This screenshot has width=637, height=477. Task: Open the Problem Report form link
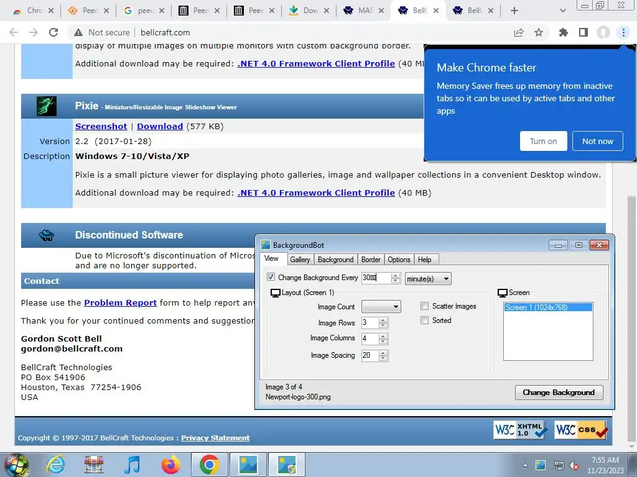click(x=120, y=302)
